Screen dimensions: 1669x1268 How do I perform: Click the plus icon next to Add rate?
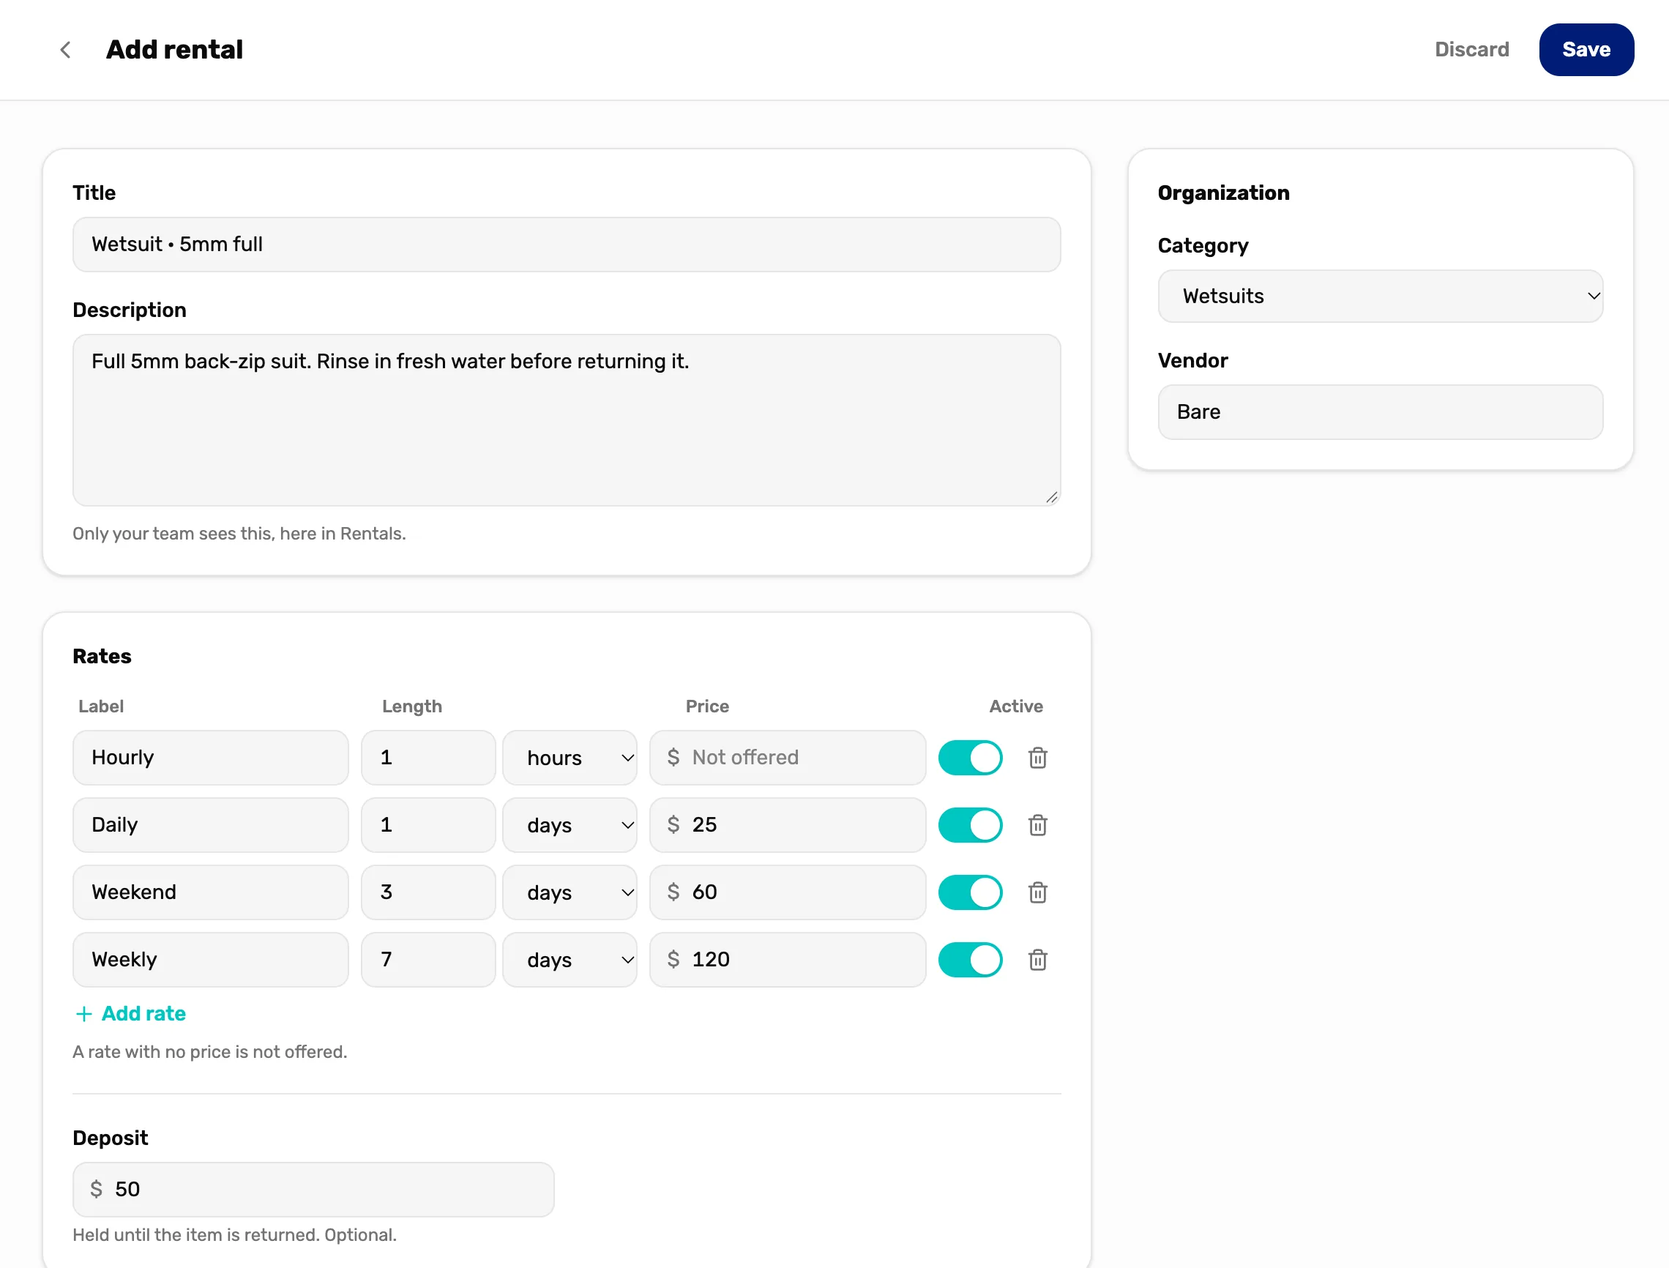coord(83,1014)
